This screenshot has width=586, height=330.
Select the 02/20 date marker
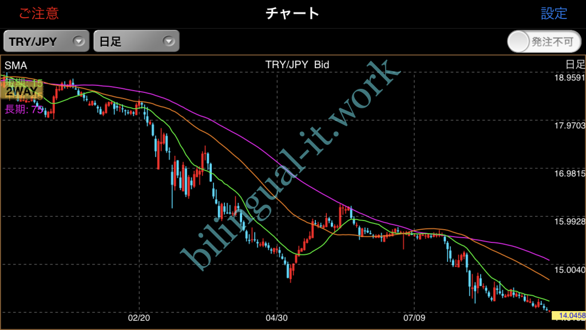click(x=139, y=316)
